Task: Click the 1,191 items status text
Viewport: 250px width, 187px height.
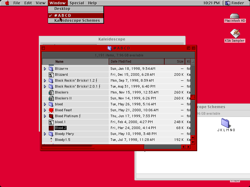Action: click(119, 55)
